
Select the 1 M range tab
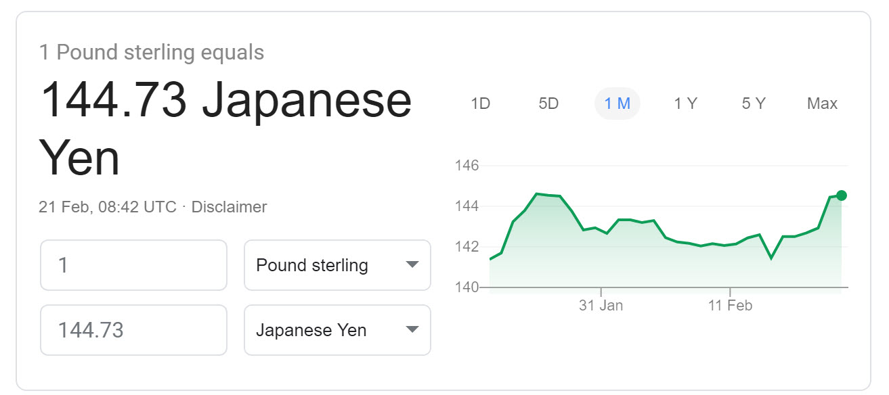[x=617, y=103]
